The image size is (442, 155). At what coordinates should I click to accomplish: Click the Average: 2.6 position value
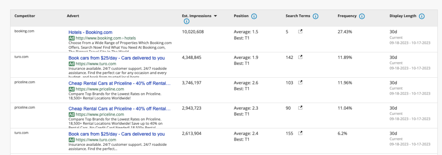click(246, 83)
